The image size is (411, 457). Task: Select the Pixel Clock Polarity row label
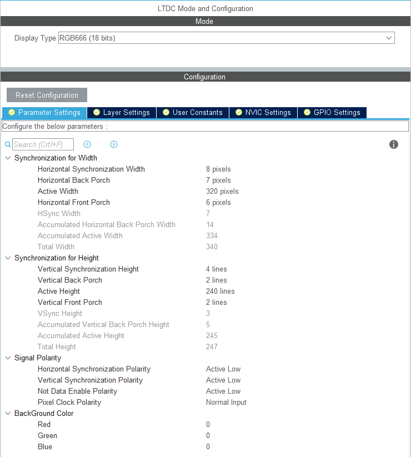coord(69,402)
